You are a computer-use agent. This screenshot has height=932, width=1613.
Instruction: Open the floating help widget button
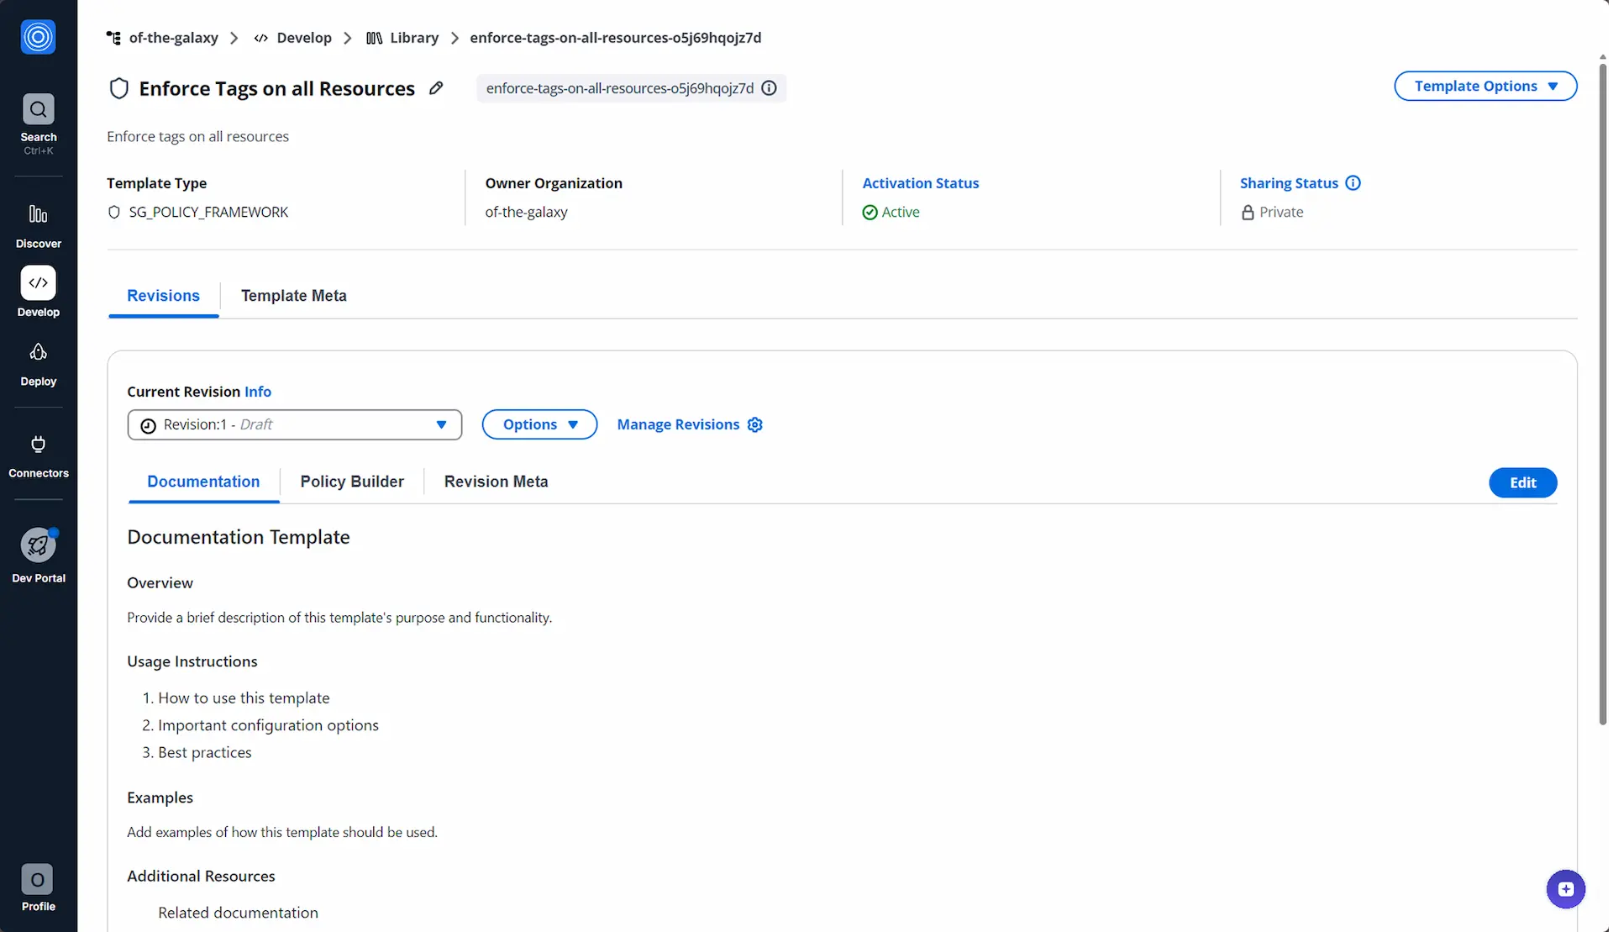click(x=1565, y=889)
